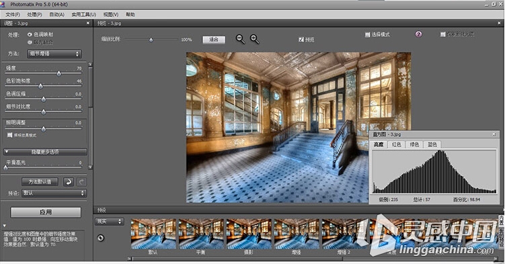Screen dimensions: 505x264
Task: Click the histogram graph area
Action: coord(434,172)
